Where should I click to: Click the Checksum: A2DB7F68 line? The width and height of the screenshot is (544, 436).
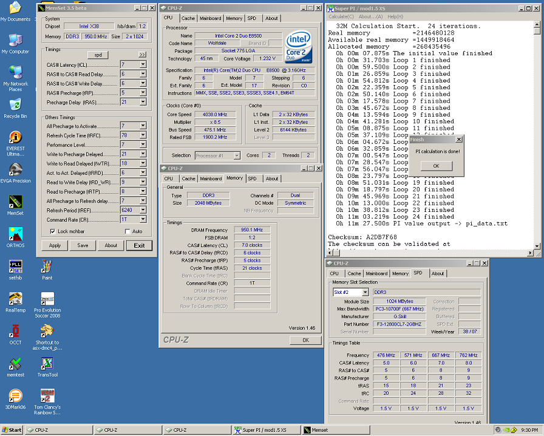tap(362, 237)
